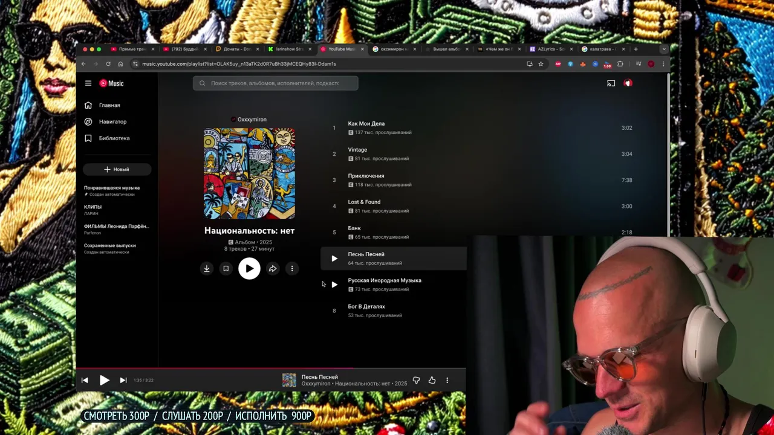Click the YouTube Music logo
Viewport: 774px width, 435px height.
click(x=111, y=83)
